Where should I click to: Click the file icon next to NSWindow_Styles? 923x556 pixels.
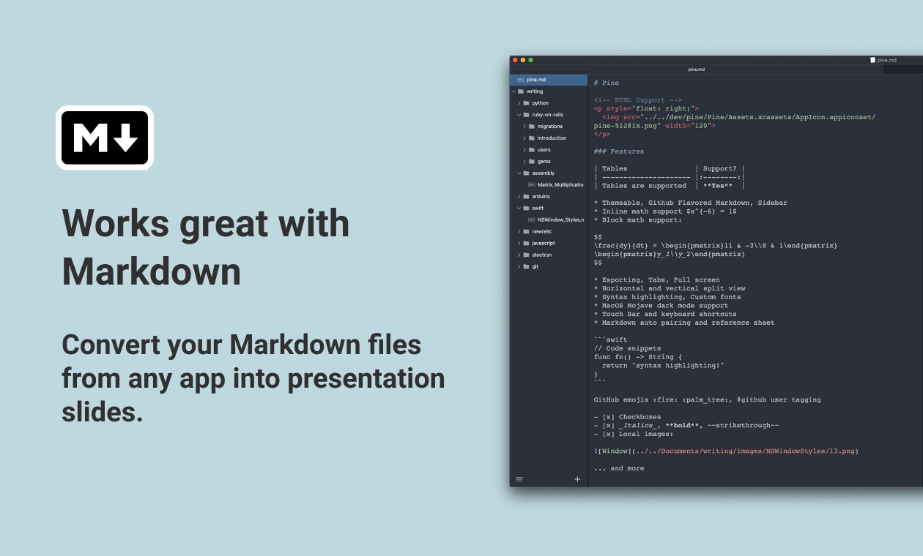pos(531,219)
